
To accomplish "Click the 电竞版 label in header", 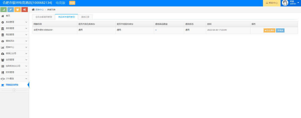I will click(x=60, y=3).
